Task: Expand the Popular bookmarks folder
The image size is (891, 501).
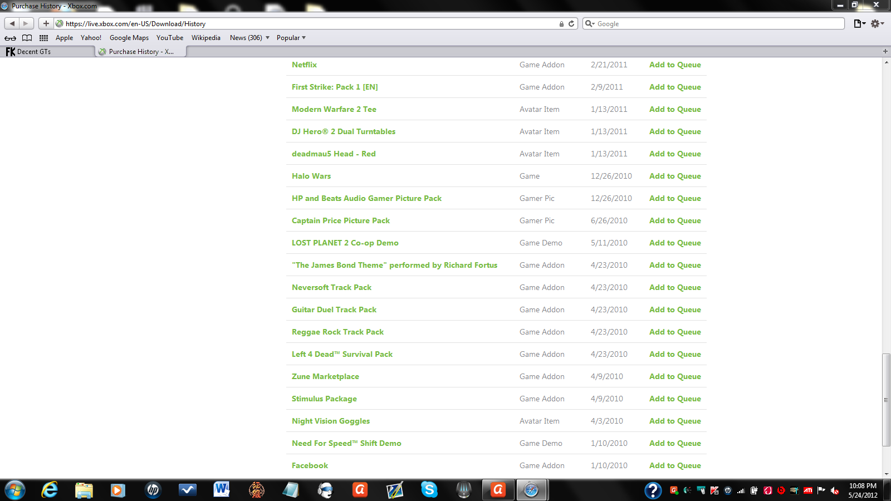Action: click(x=291, y=38)
